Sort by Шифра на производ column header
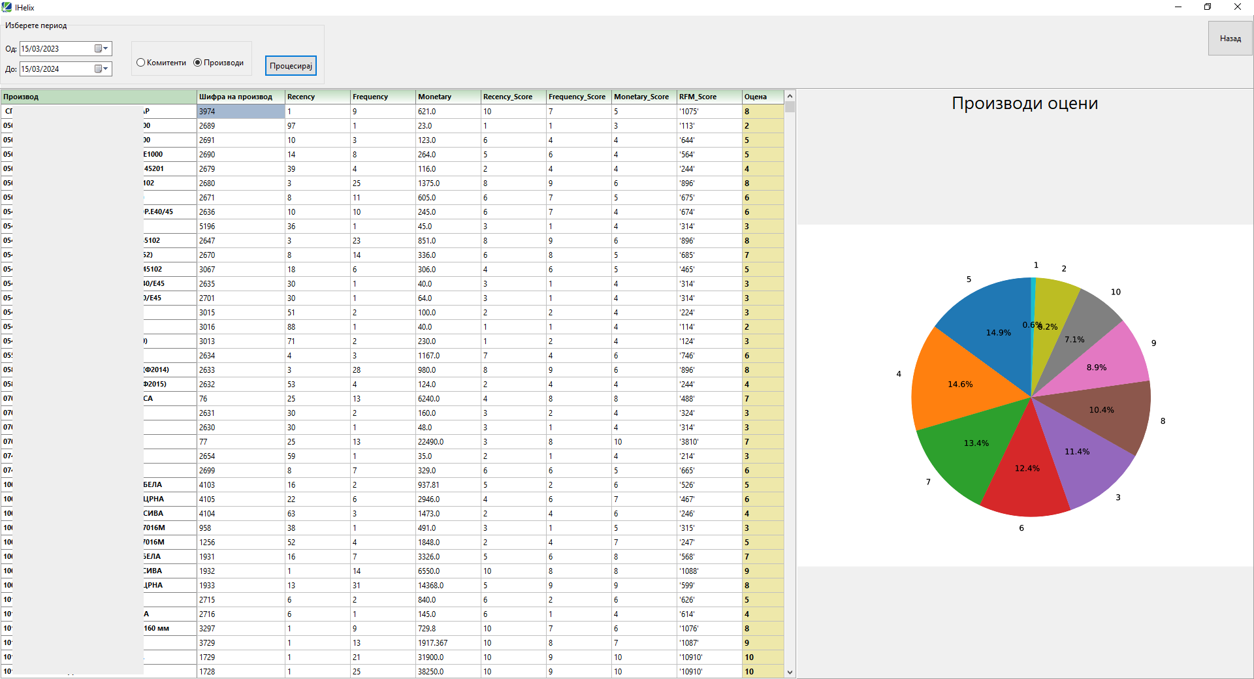Image resolution: width=1254 pixels, height=679 pixels. tap(241, 97)
